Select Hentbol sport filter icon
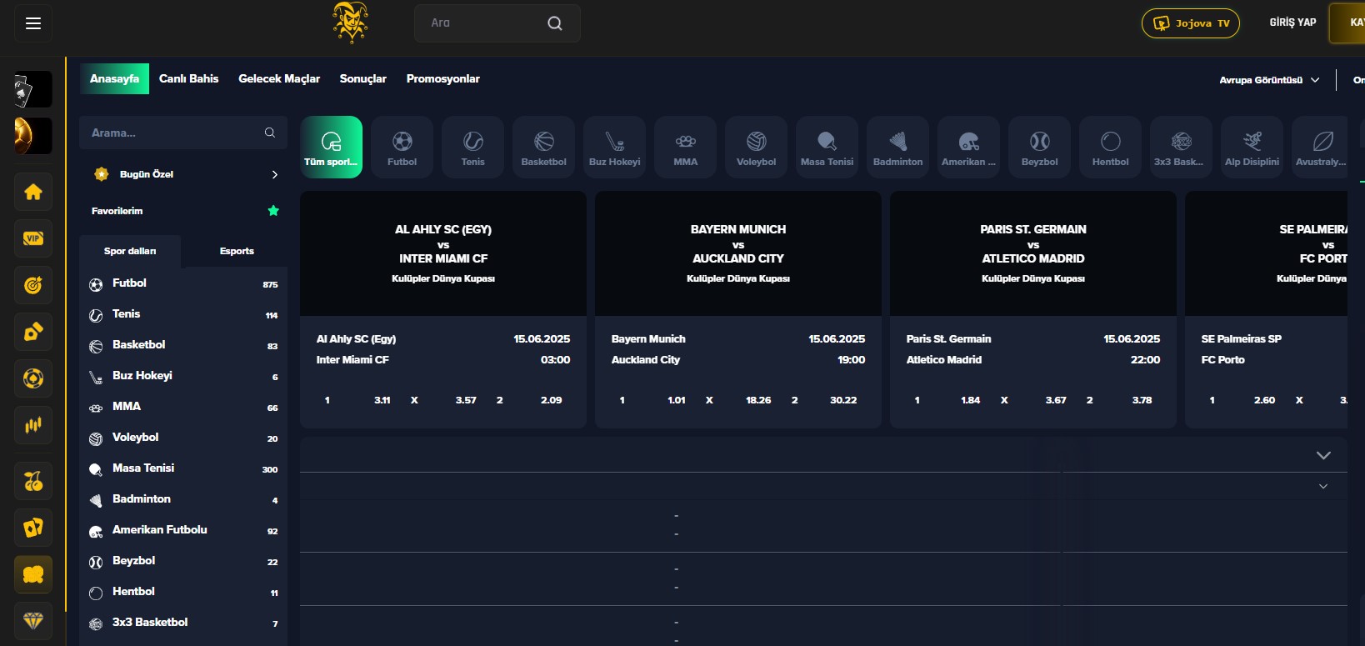1365x646 pixels. (x=1110, y=148)
